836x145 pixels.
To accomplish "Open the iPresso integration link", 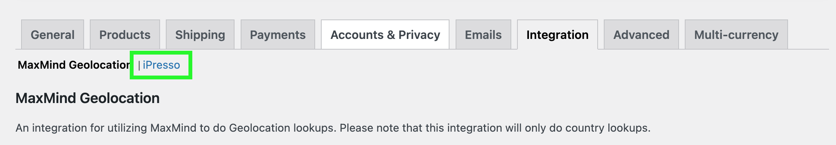I will [x=161, y=65].
